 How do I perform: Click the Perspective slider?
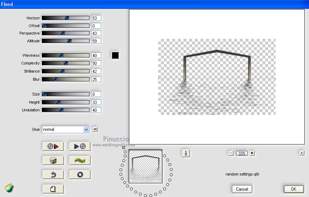pyautogui.click(x=66, y=33)
